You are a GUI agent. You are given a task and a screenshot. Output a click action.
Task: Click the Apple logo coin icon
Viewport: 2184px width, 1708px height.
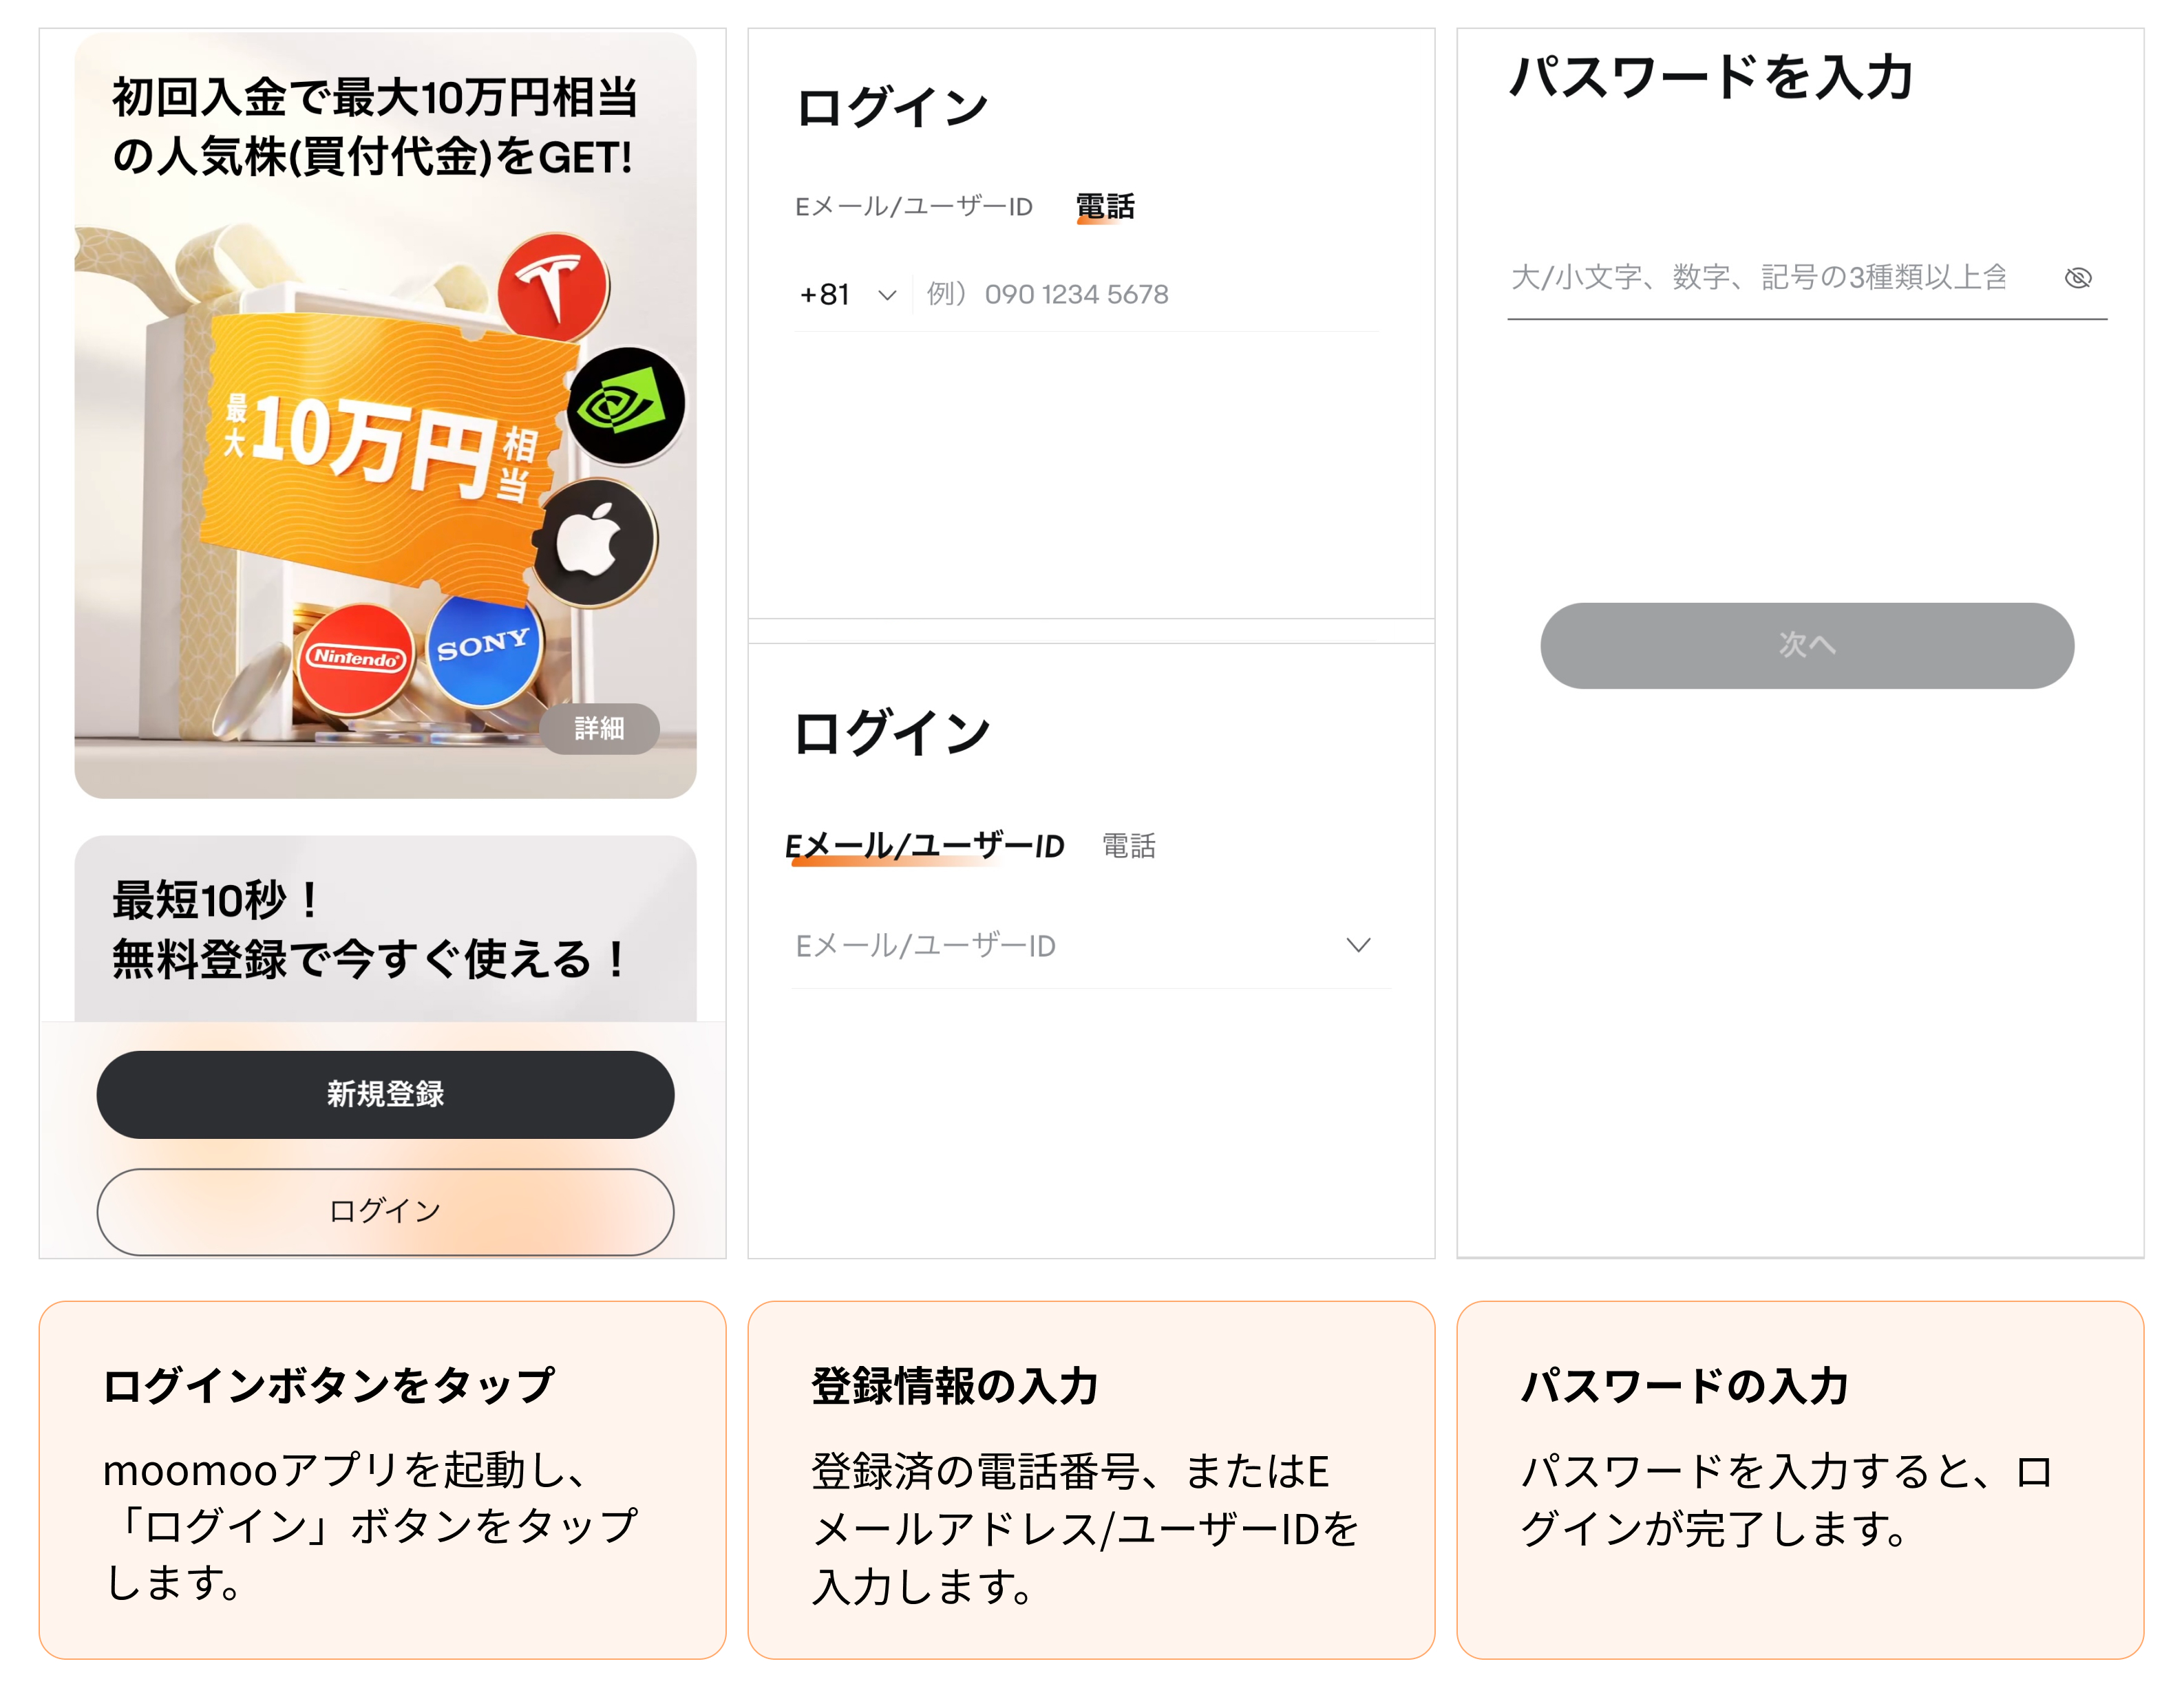pyautogui.click(x=595, y=542)
